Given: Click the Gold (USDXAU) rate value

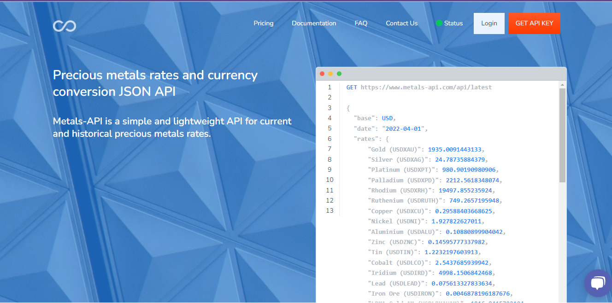Looking at the screenshot, I should [x=455, y=149].
